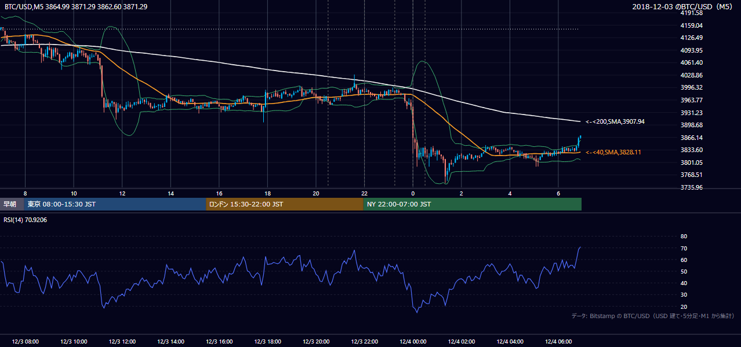Click the 12/3 10:00 date axis label
The height and width of the screenshot is (347, 741).
tap(74, 342)
